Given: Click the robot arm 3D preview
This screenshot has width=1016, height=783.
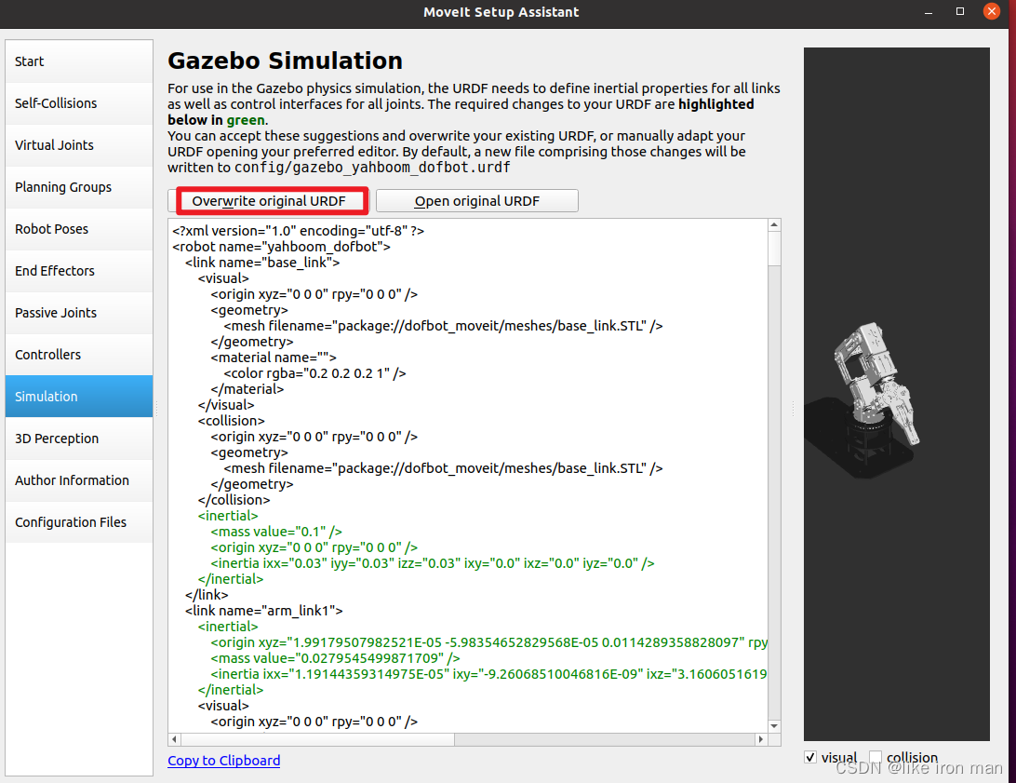Looking at the screenshot, I should pos(896,394).
